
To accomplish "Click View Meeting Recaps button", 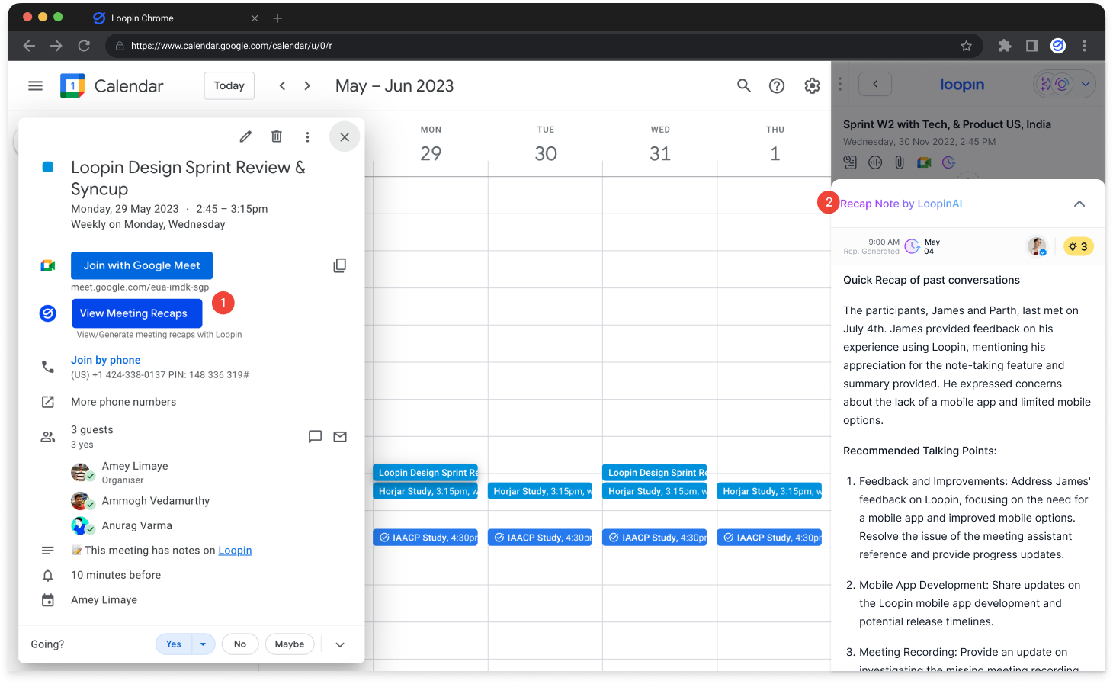I will [x=136, y=313].
